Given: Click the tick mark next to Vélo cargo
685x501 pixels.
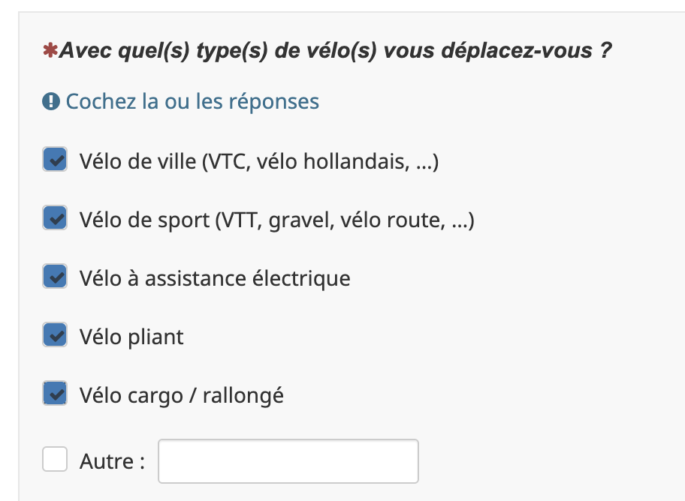Looking at the screenshot, I should pos(55,394).
